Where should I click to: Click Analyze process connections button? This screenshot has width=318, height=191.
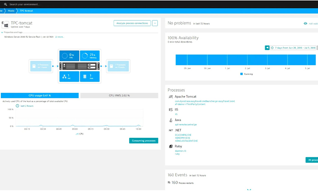132,23
